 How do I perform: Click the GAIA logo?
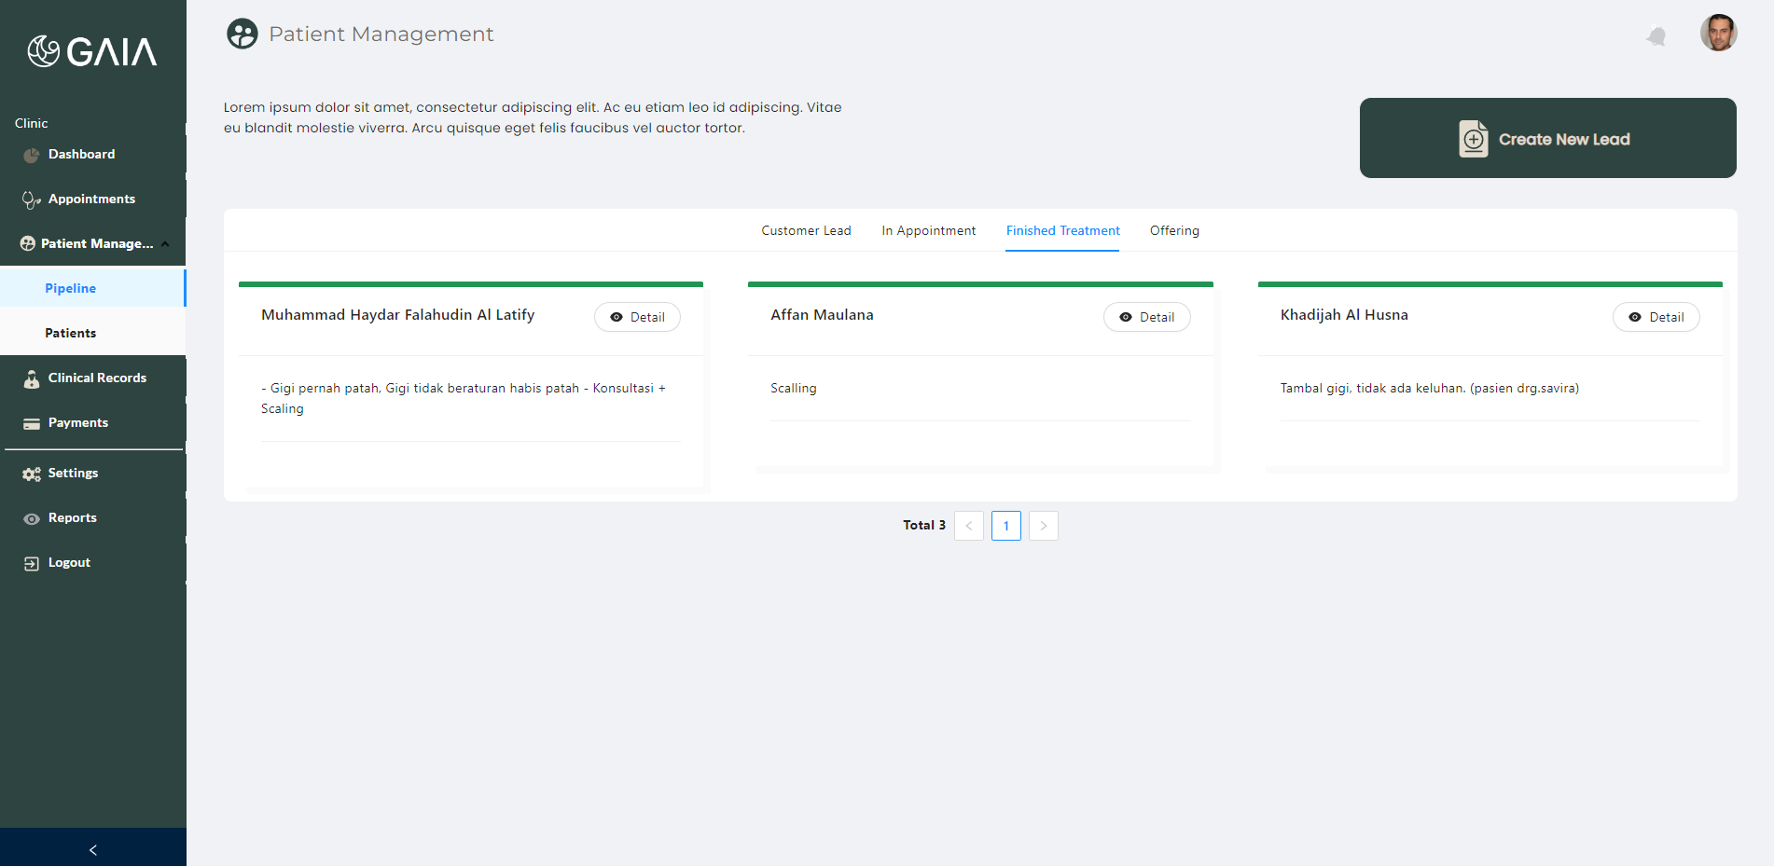tap(92, 51)
